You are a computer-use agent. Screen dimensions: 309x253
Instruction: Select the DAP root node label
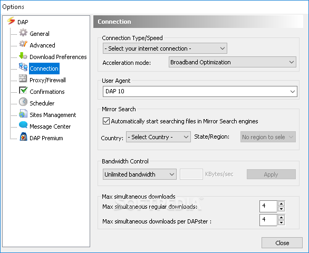[23, 22]
